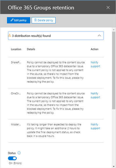Select the 'Moder...' location cell
Image resolution: width=116 pixels, height=168 pixels.
click(16, 124)
